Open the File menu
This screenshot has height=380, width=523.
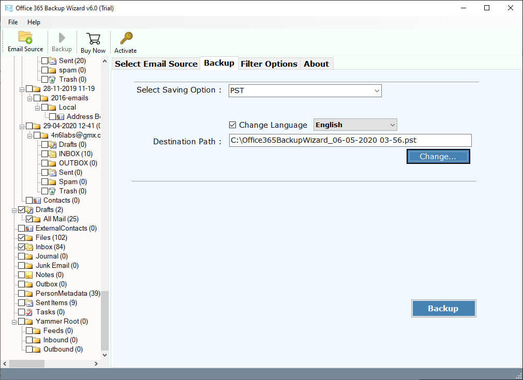[13, 22]
